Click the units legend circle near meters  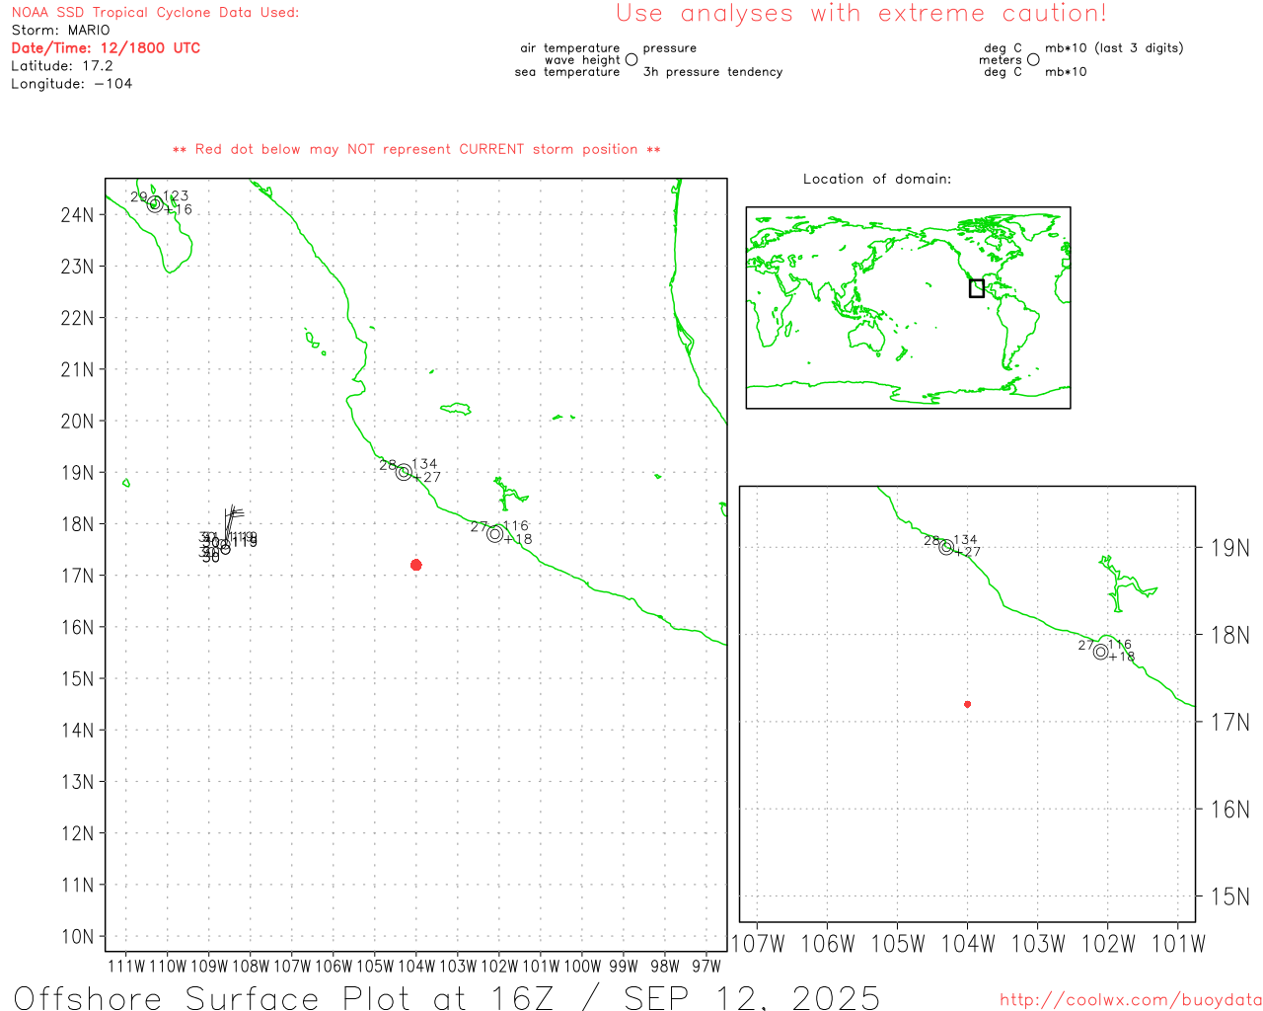1033,59
